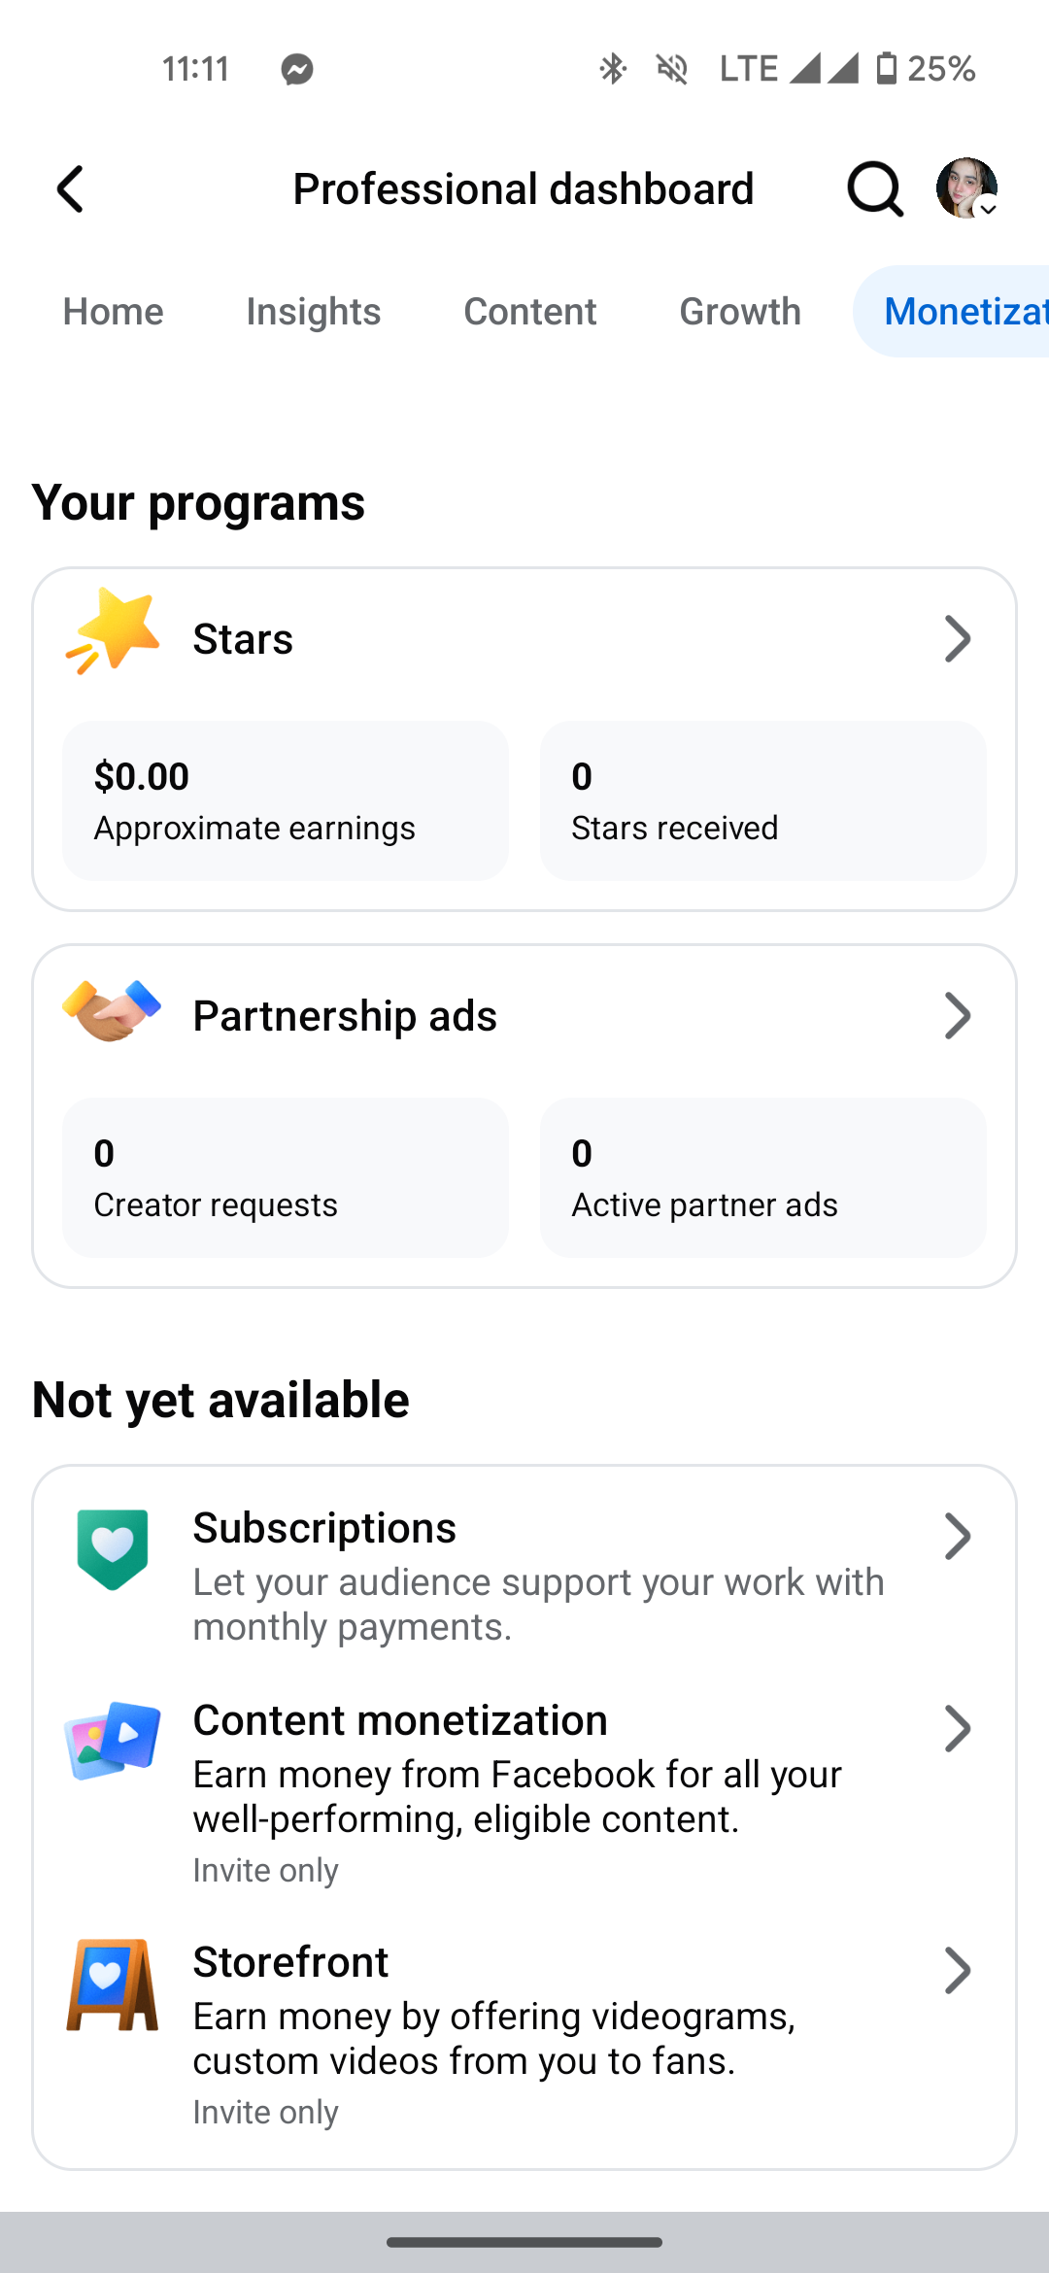
Task: Select the Growth tab
Action: (x=739, y=312)
